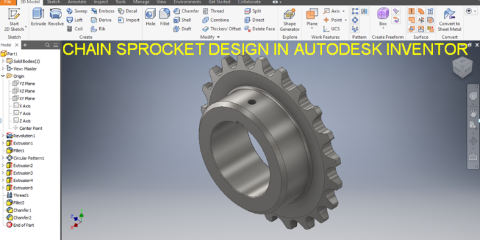Switch to the Manage tab
Viewport: 480px width, 240px height.
[141, 2]
